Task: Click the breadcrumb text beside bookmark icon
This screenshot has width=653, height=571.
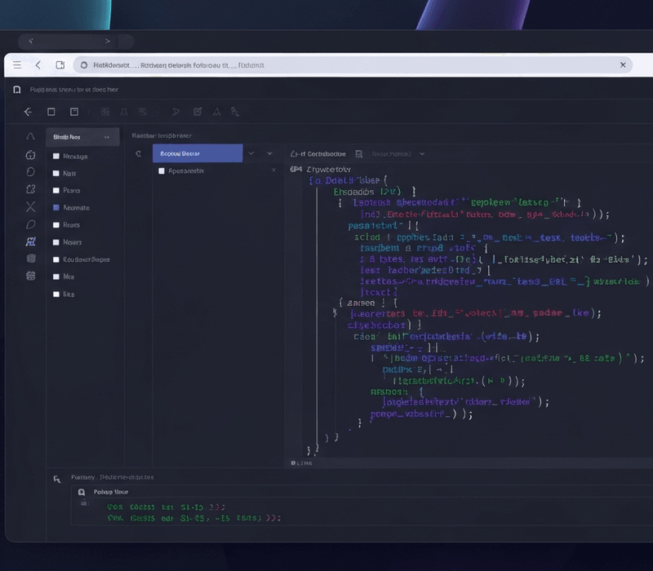Action: (73, 90)
